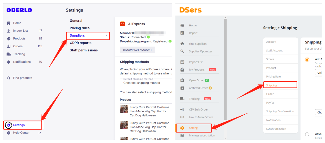Select the Shipping Confirmation tab
The width and height of the screenshot is (325, 143).
pyautogui.click(x=281, y=112)
